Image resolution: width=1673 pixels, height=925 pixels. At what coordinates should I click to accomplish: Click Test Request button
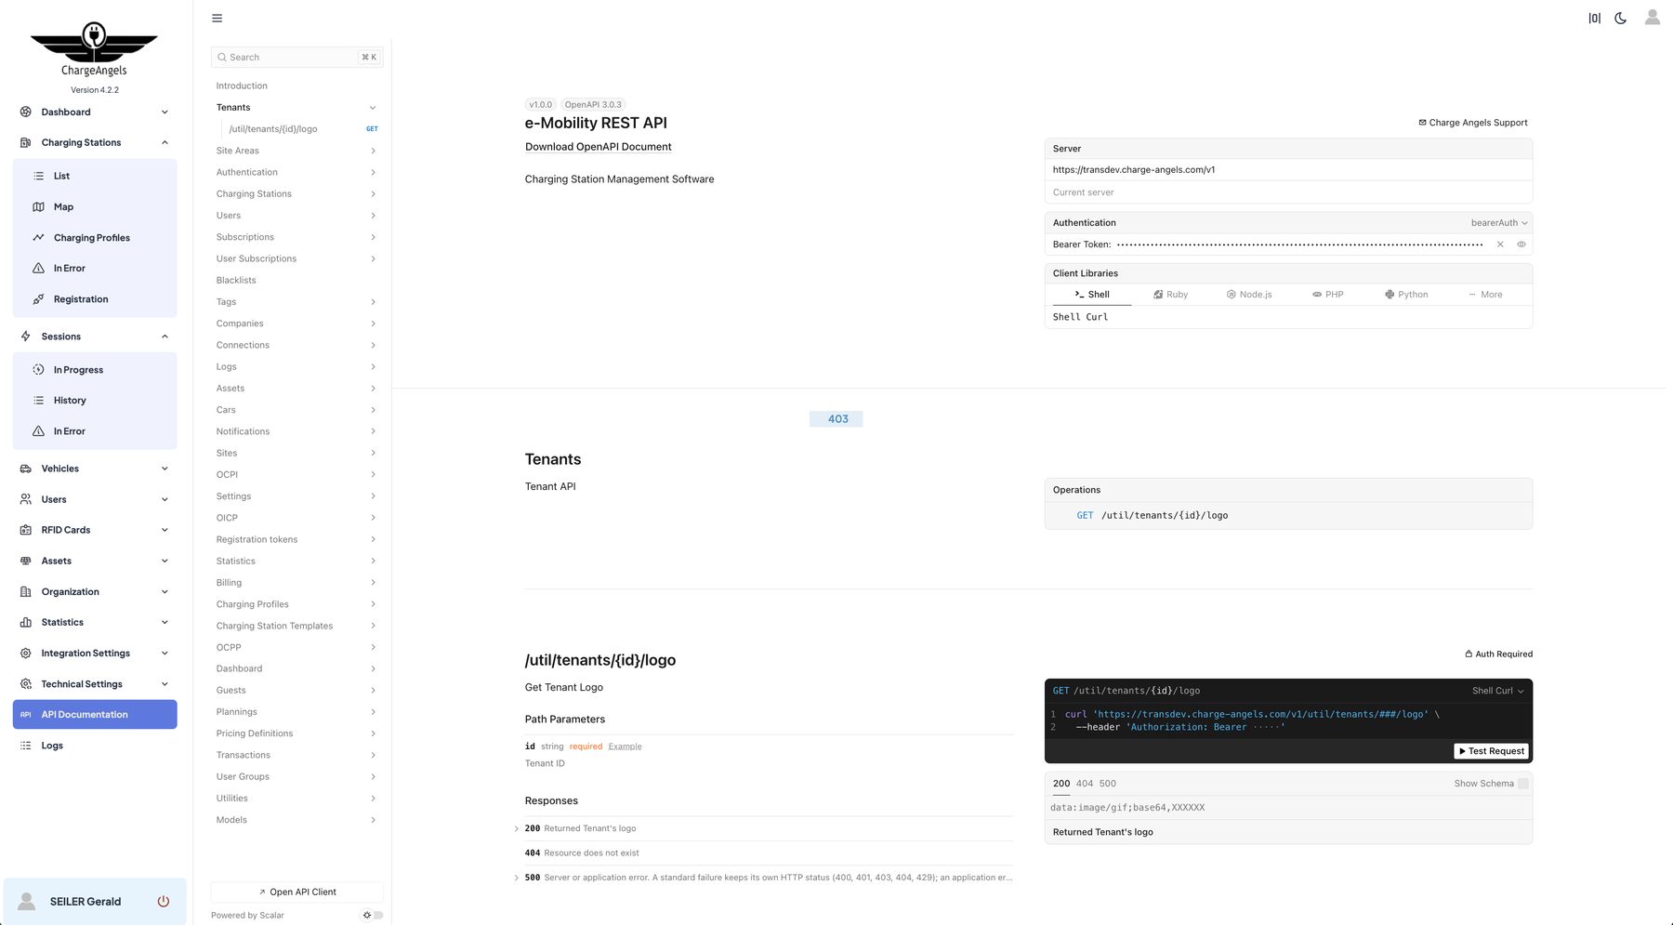tap(1491, 751)
